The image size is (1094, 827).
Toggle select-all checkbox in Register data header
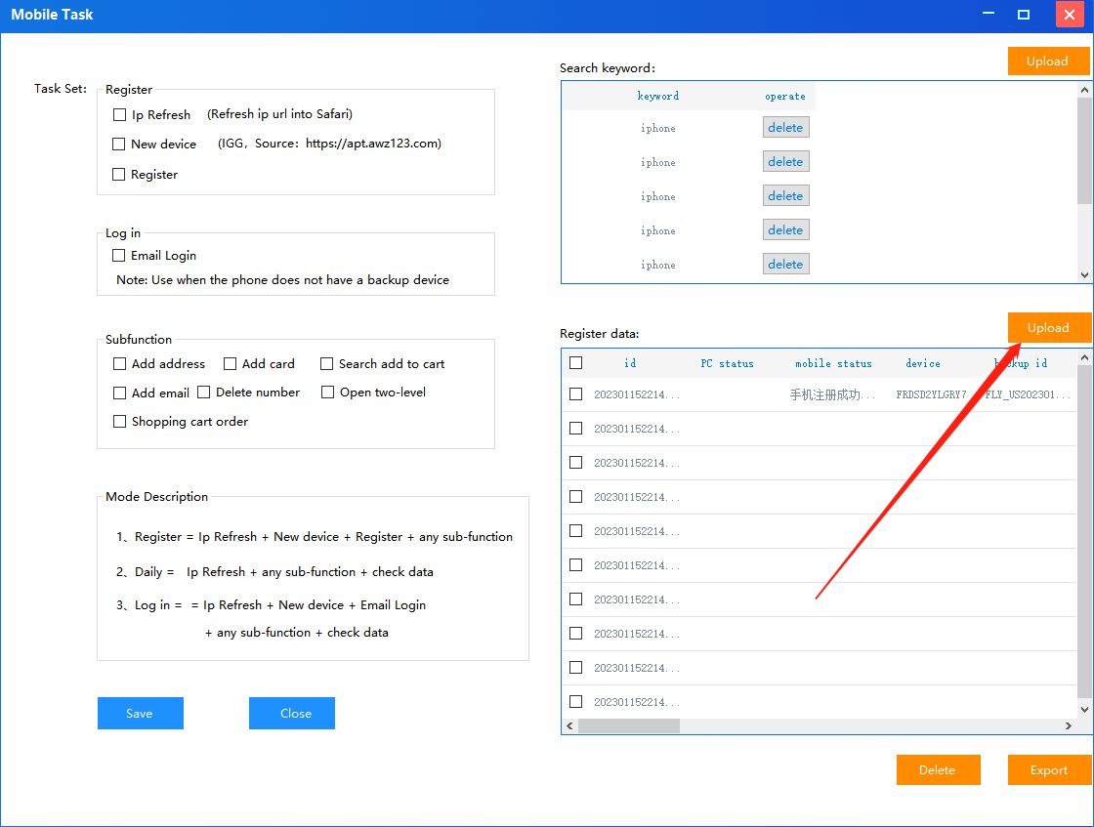point(575,362)
